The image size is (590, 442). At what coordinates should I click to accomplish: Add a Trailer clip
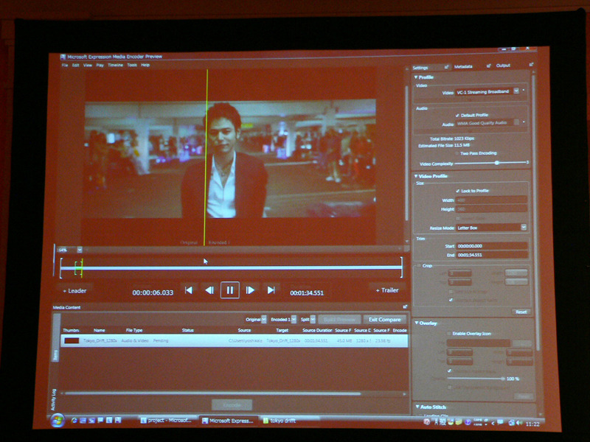click(x=387, y=290)
